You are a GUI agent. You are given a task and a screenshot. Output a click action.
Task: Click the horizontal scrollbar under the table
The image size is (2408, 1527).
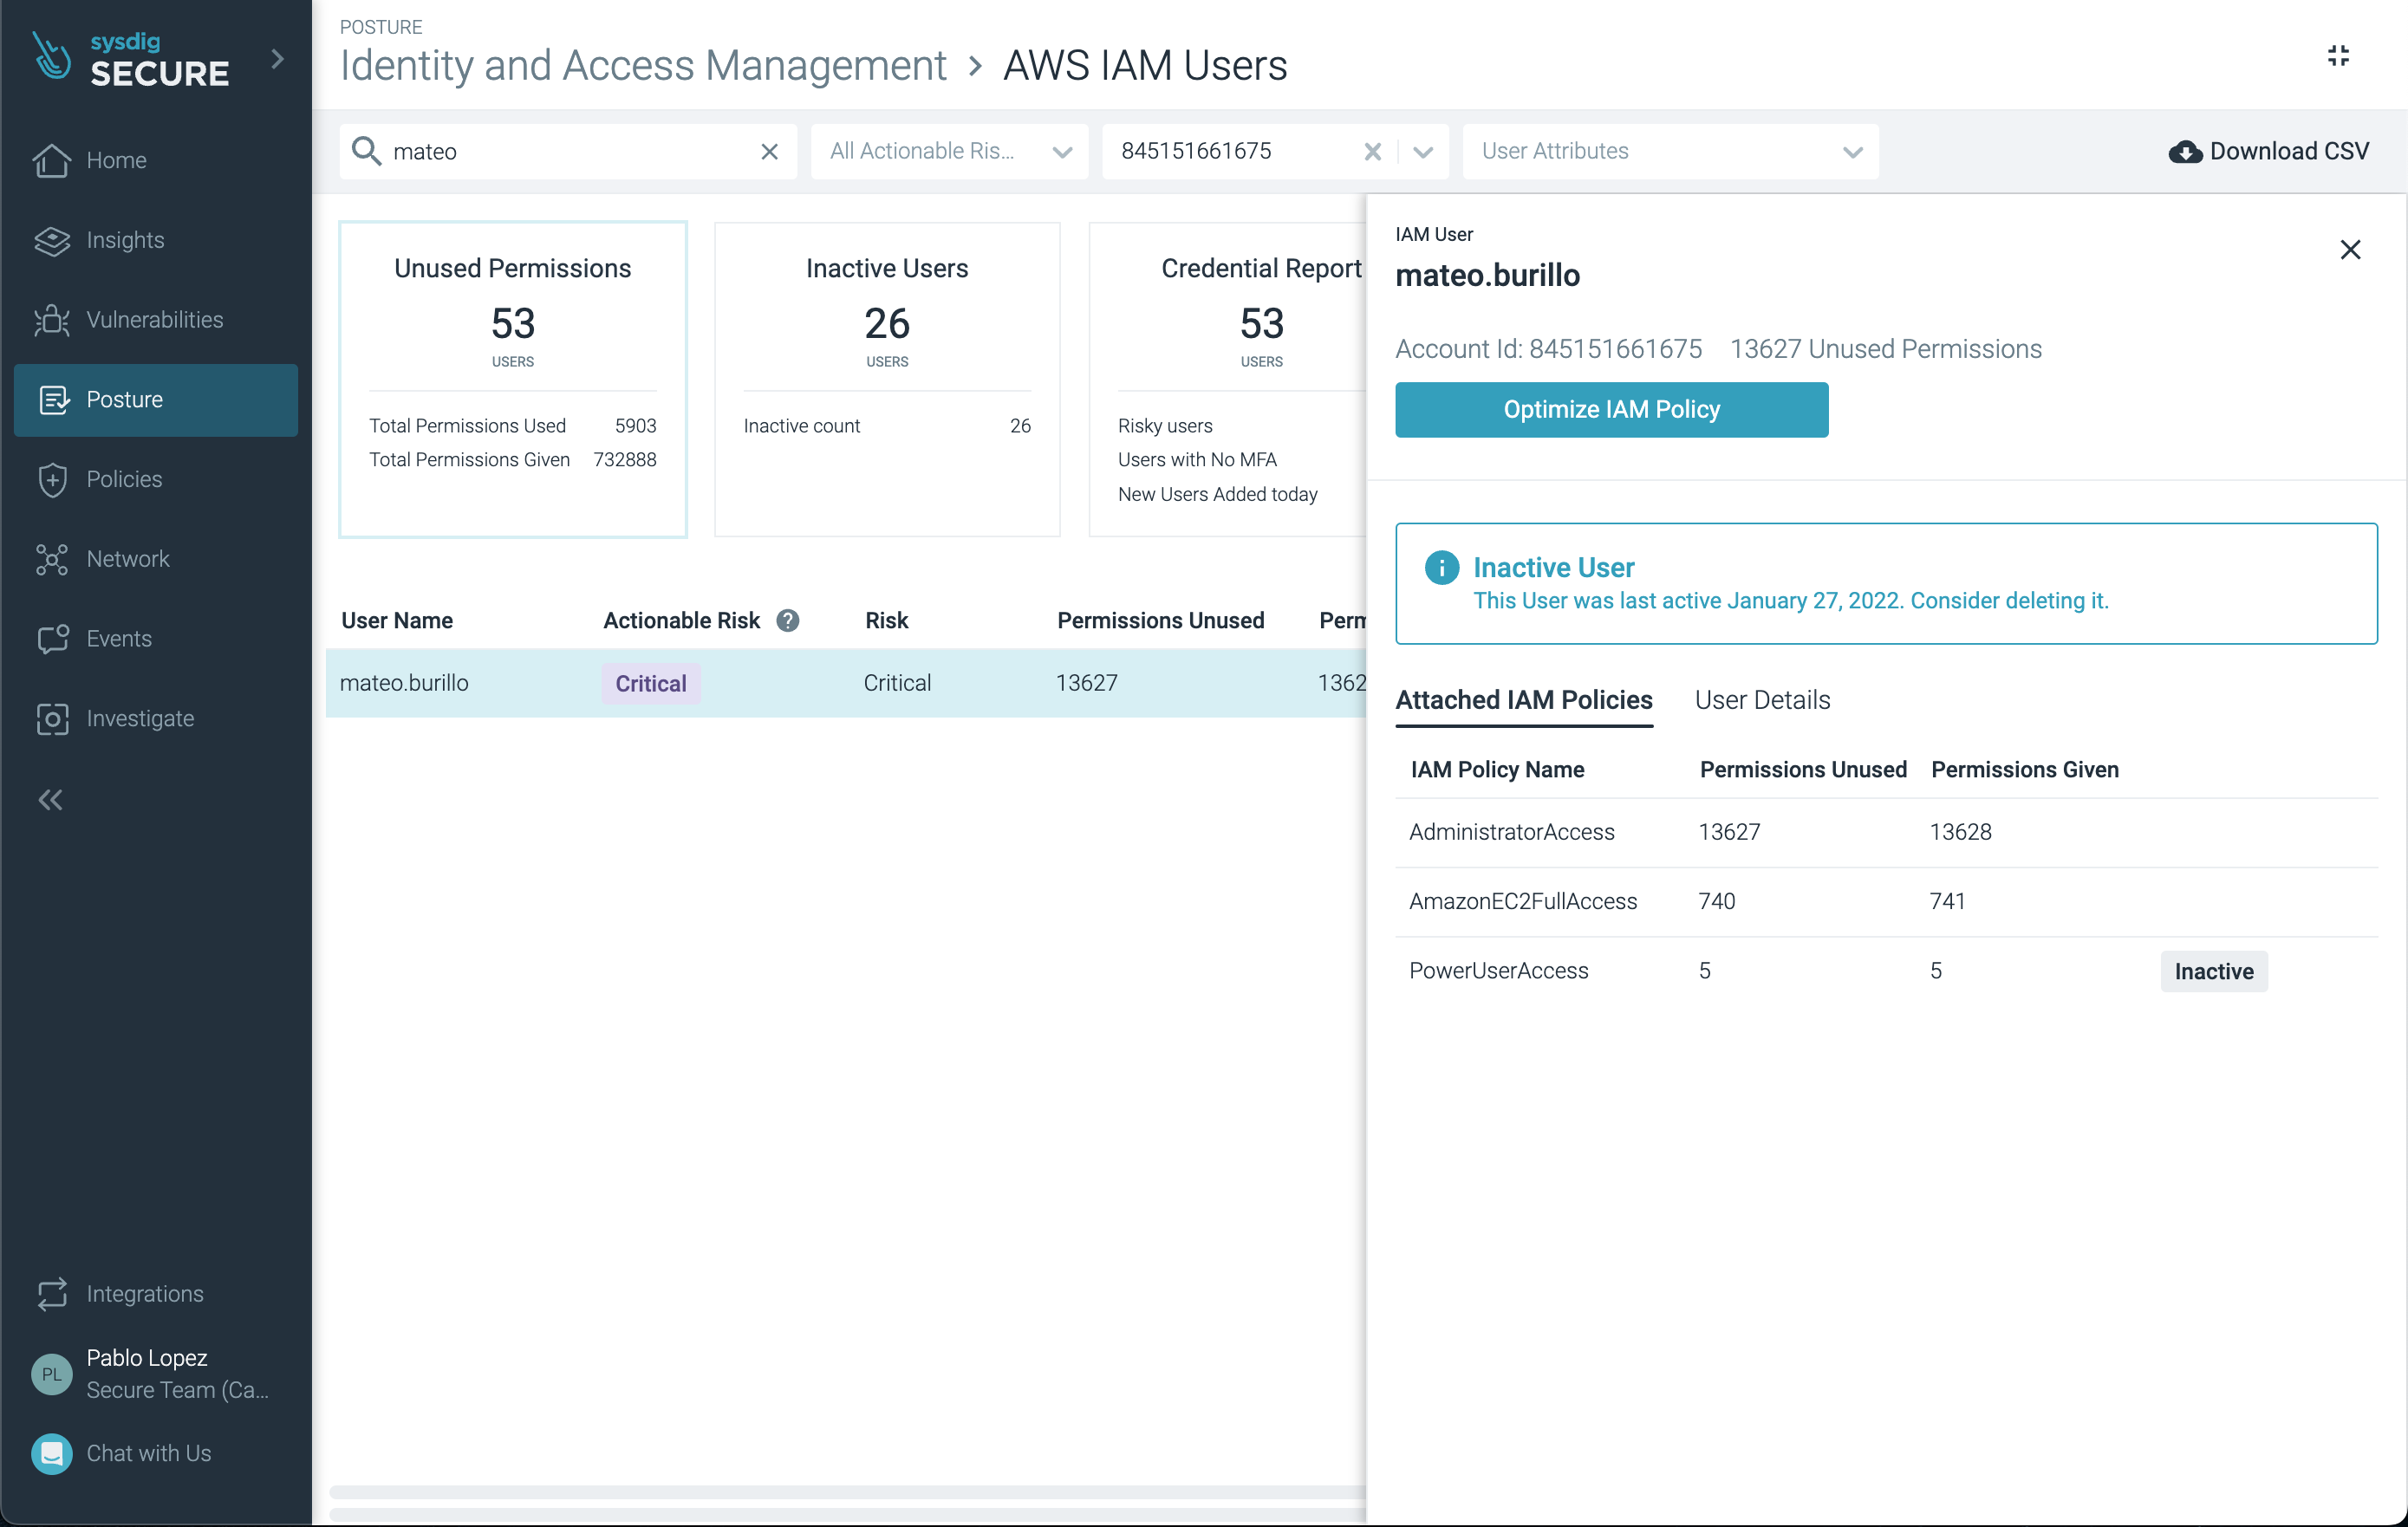tap(847, 1492)
